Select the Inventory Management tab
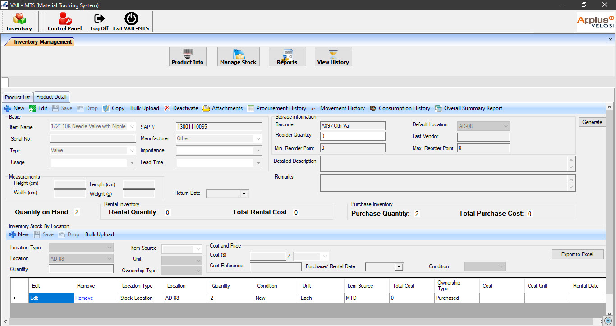This screenshot has height=326, width=616. click(x=43, y=42)
